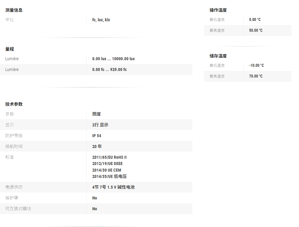This screenshot has height=227, width=299.
Task: Select the operating 最高温度 value 50.00 °C
Action: click(x=255, y=31)
